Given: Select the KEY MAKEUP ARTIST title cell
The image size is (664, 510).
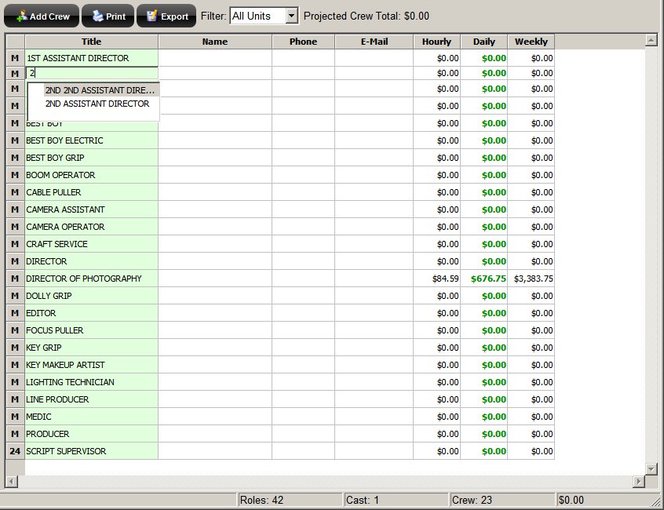Looking at the screenshot, I should [92, 365].
